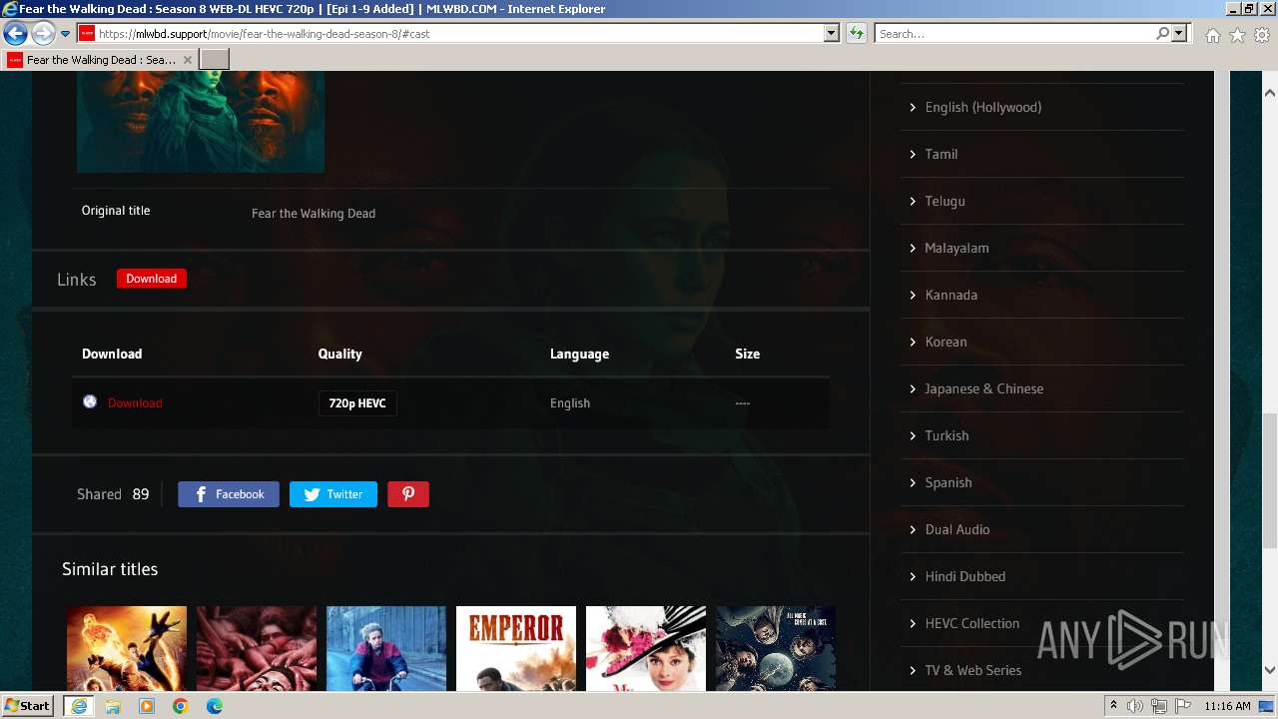Click the Shared count 89
The height and width of the screenshot is (719, 1278).
coord(141,494)
